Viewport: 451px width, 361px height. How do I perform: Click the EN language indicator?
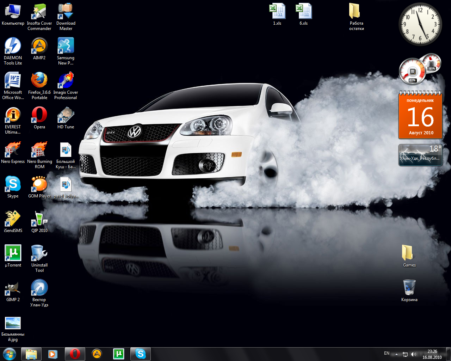click(x=387, y=353)
